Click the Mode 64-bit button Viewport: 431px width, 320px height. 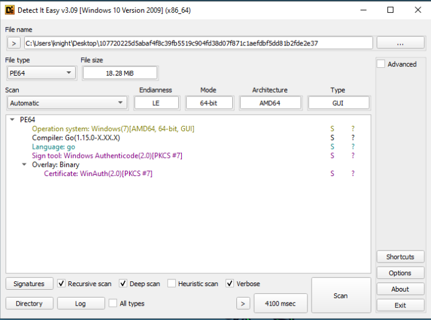pos(209,103)
